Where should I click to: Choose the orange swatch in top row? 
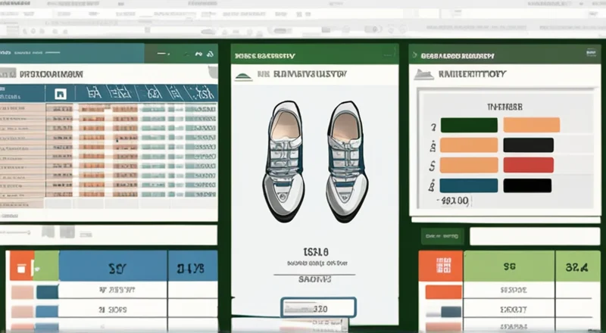tap(531, 126)
